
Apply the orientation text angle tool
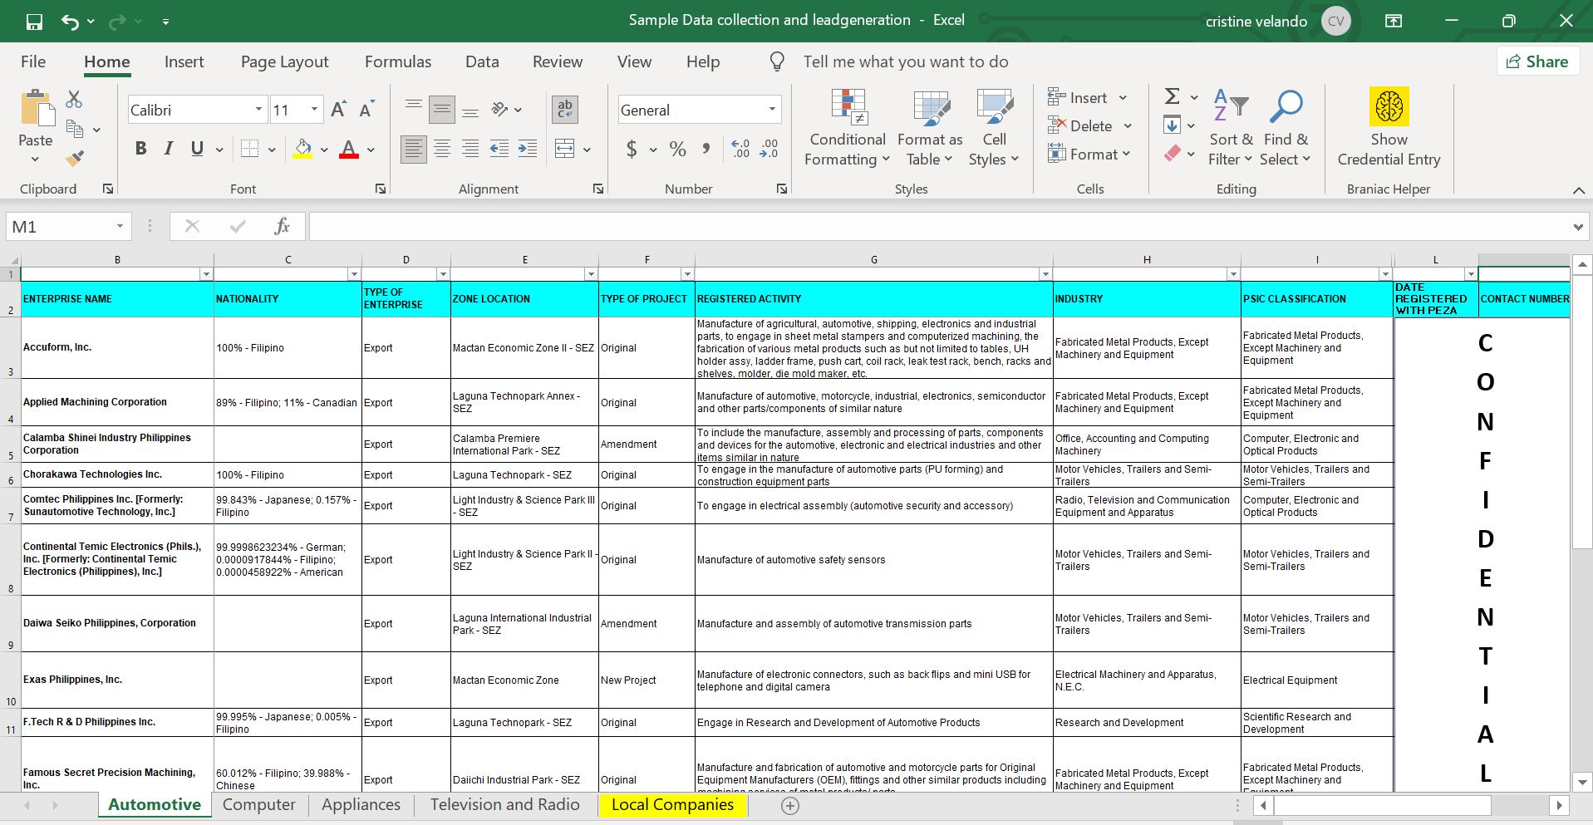(x=499, y=109)
